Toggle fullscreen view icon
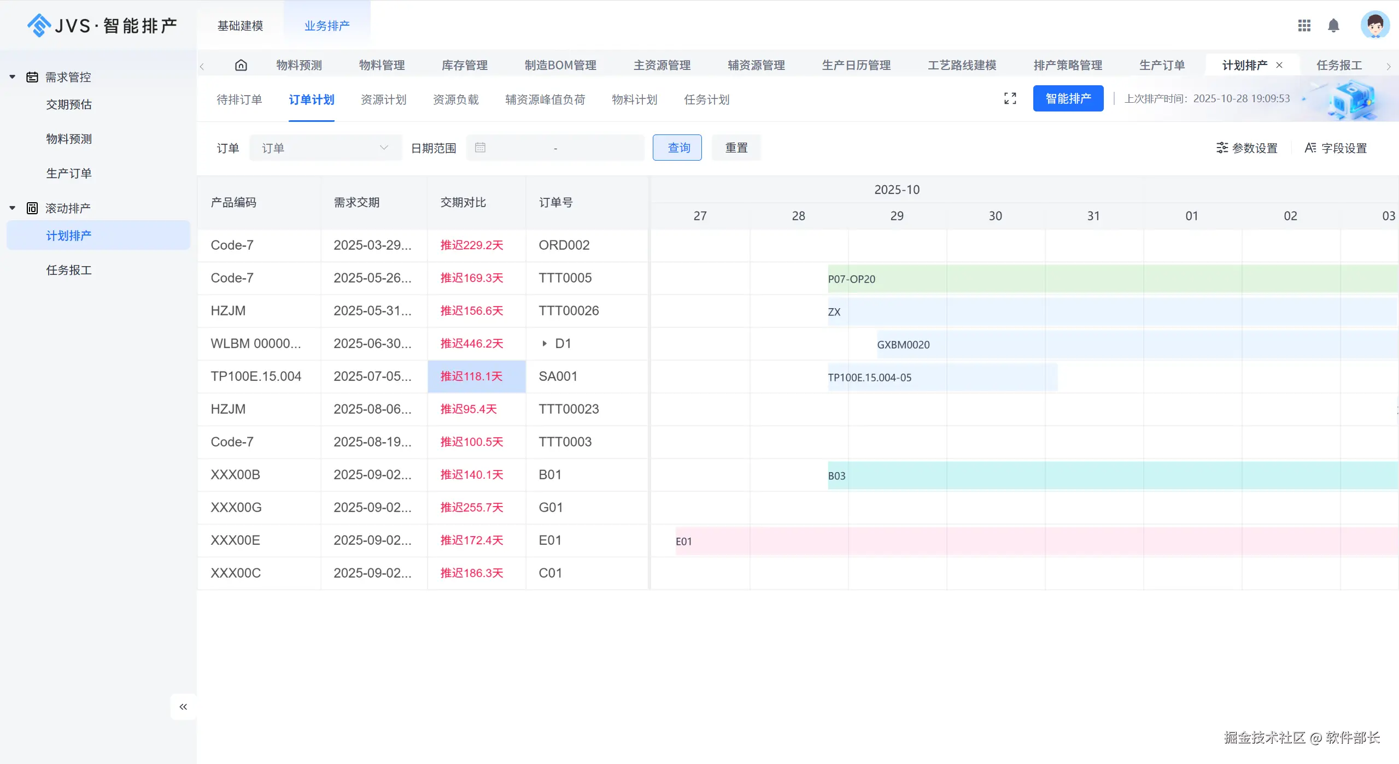The width and height of the screenshot is (1399, 764). point(1010,98)
